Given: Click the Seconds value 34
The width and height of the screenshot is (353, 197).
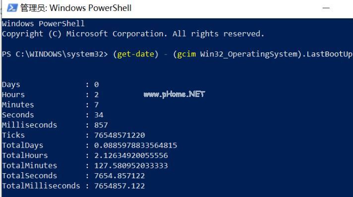Looking at the screenshot, I should pos(99,115).
